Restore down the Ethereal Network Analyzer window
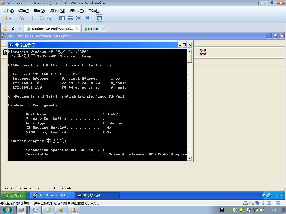Screen dimensions: 286x214 pyautogui.click(x=275, y=36)
